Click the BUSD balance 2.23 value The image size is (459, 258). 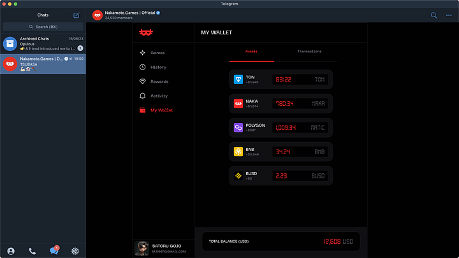(281, 176)
